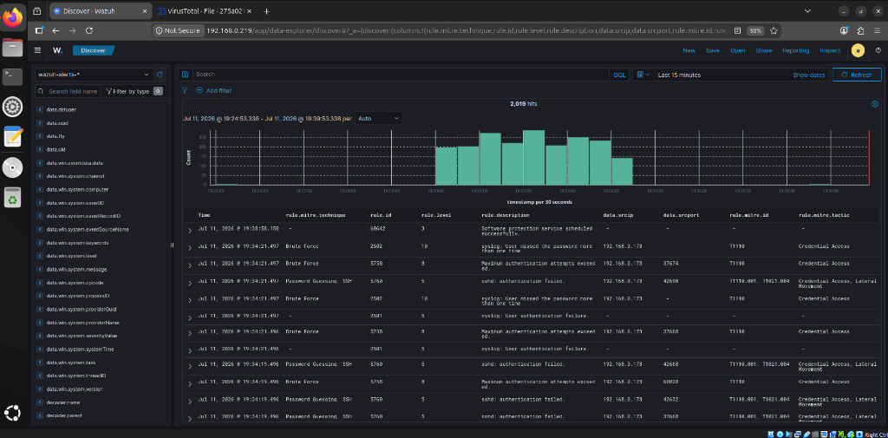Open Firefox extensions puzzle icon
The image size is (888, 438).
point(861,30)
